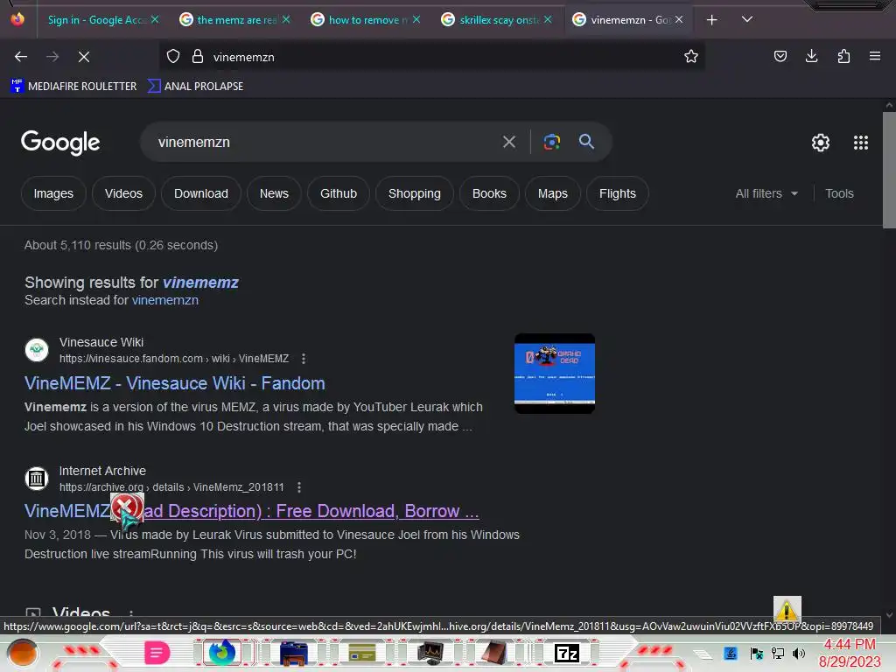Click the forward navigation arrow
Image resolution: width=896 pixels, height=672 pixels.
tap(52, 57)
